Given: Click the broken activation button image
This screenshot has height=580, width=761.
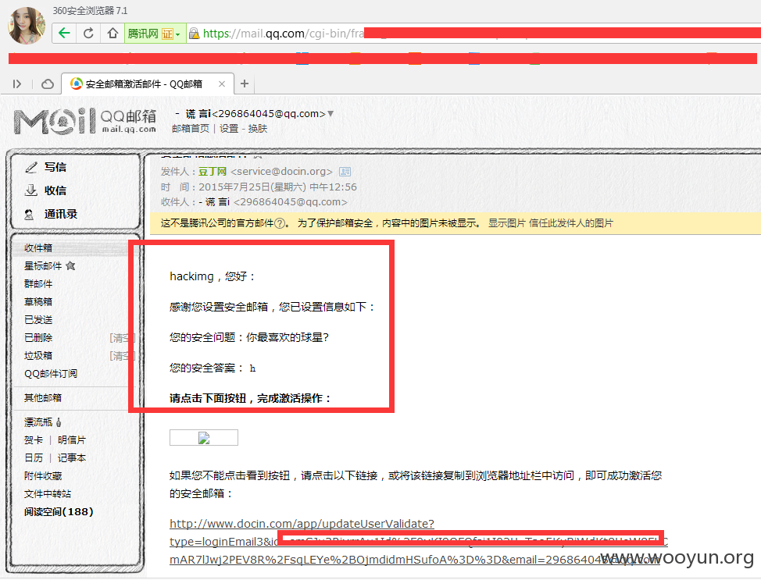Looking at the screenshot, I should point(204,437).
